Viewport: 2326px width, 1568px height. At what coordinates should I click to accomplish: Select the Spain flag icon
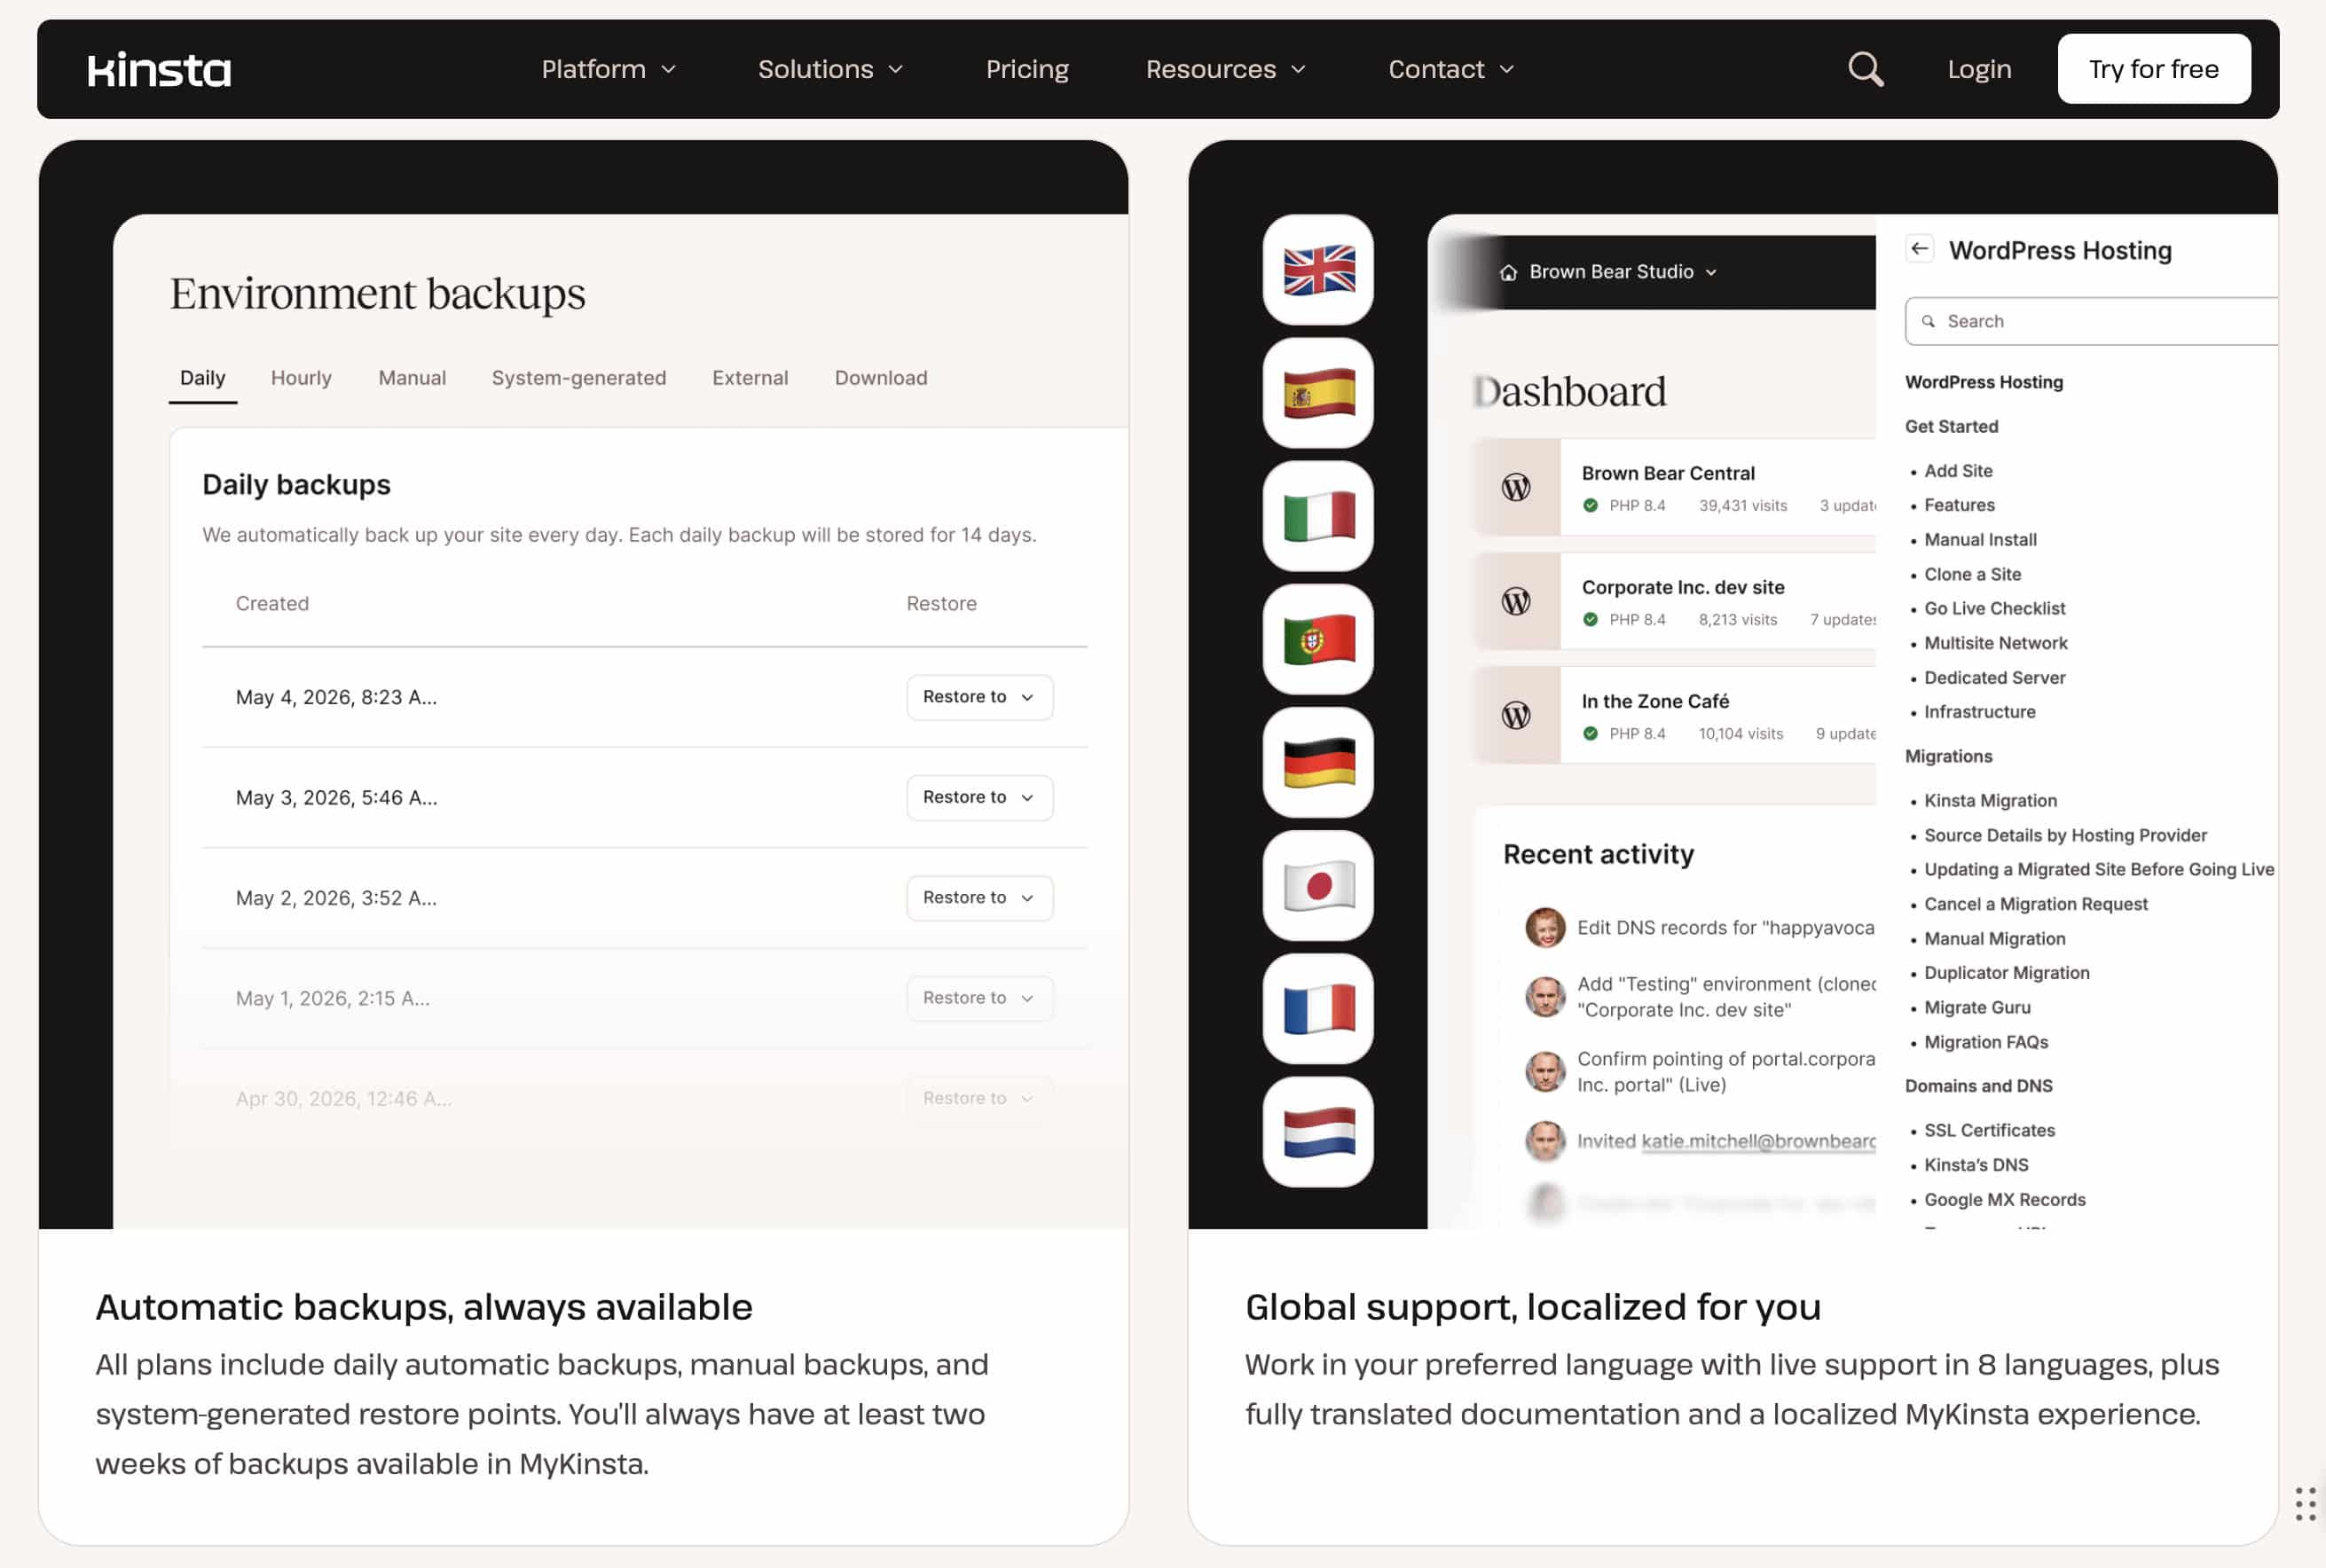(x=1318, y=393)
